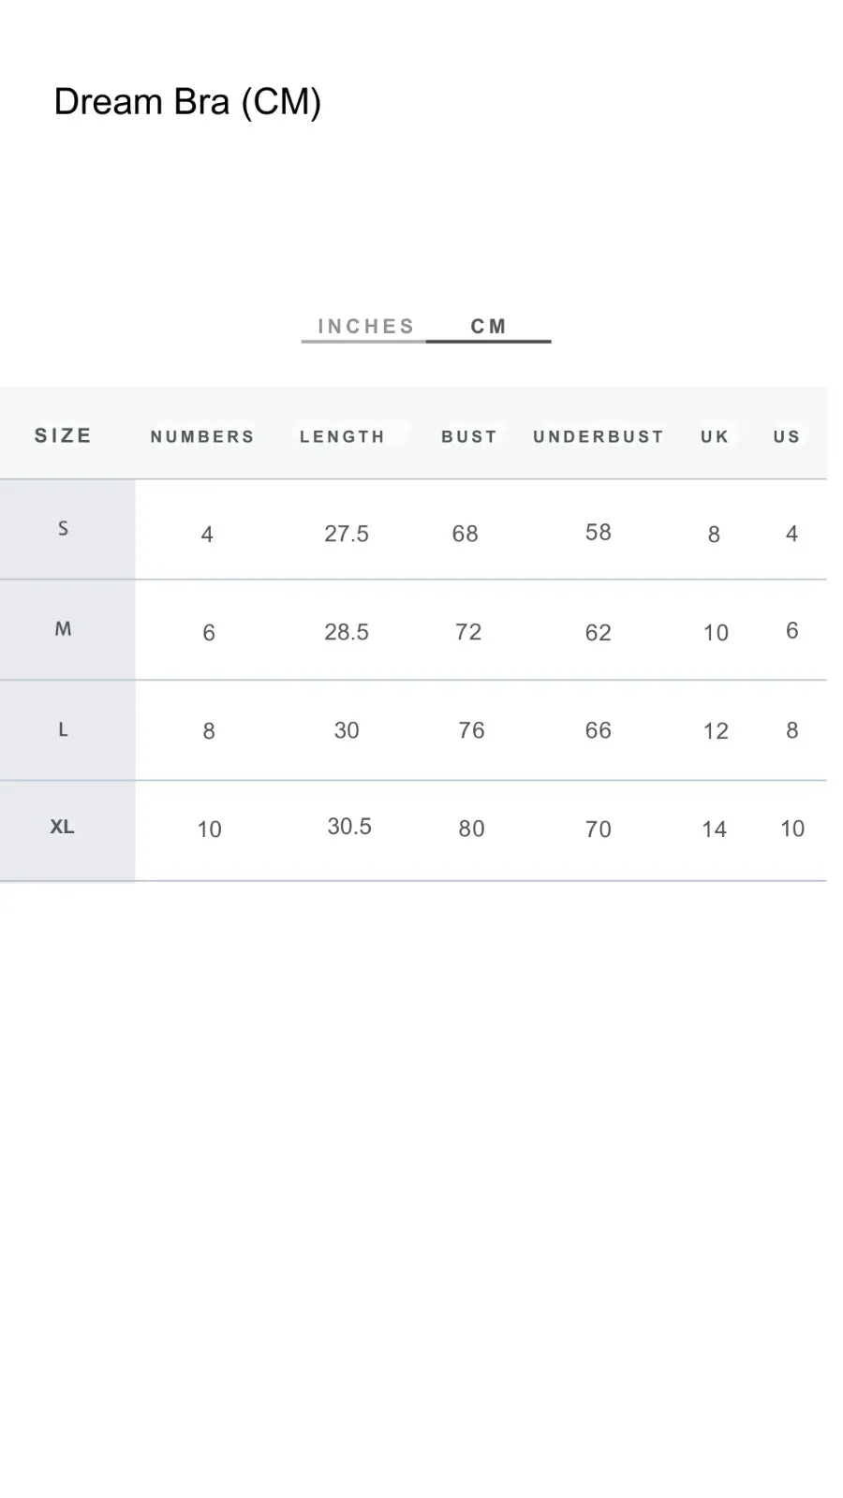Click the NUMBERS column header

(x=202, y=436)
